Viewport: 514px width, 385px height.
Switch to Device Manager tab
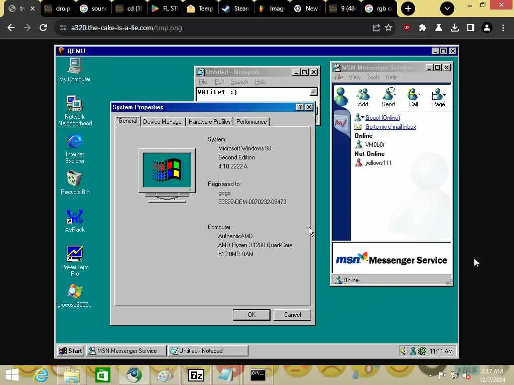pyautogui.click(x=163, y=122)
